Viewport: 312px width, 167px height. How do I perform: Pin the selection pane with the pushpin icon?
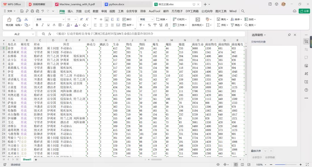click(x=289, y=35)
